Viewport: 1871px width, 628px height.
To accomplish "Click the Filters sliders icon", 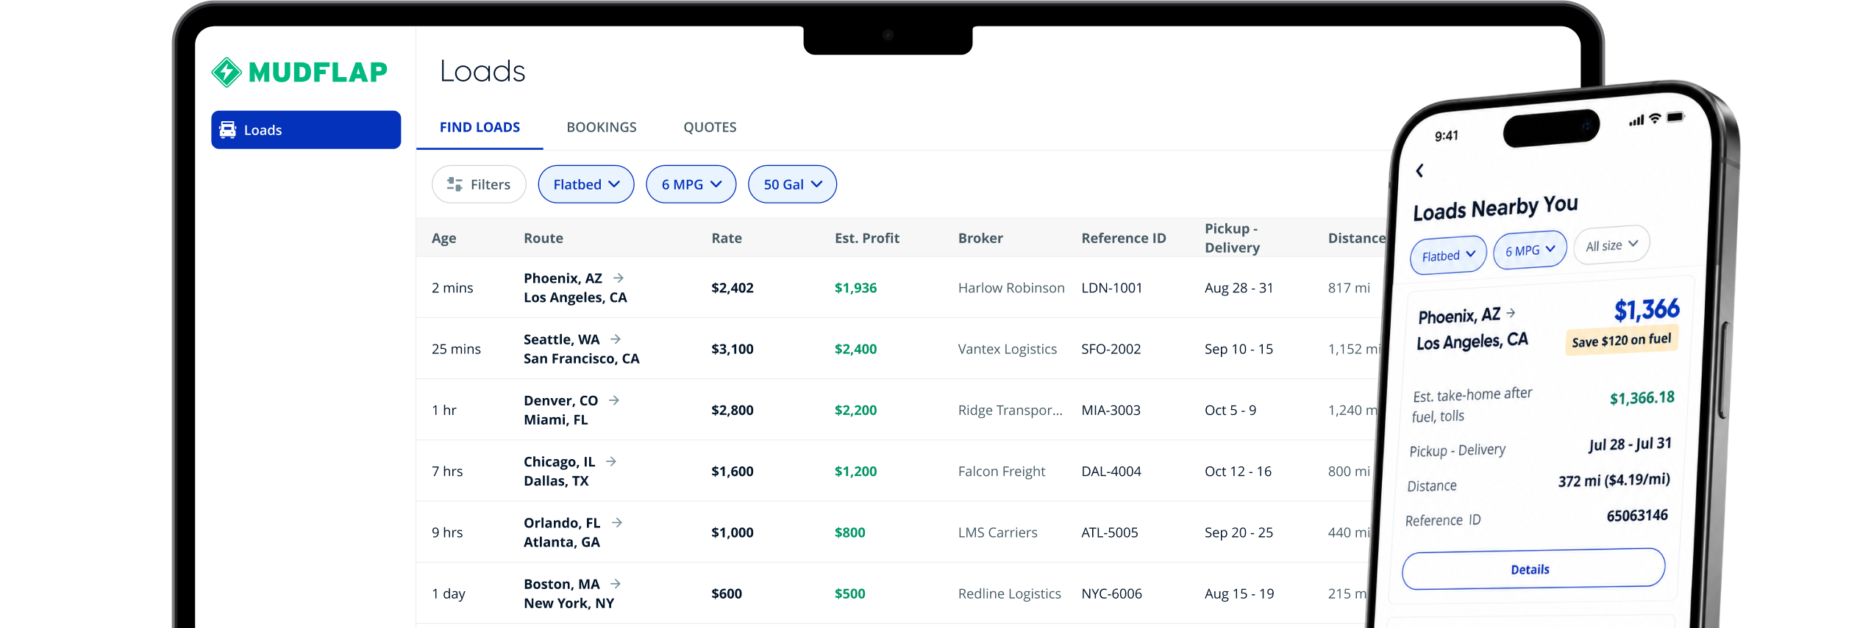I will point(455,184).
